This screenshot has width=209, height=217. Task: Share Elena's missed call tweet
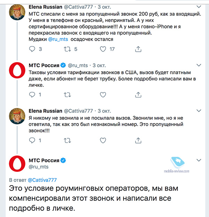tap(138, 140)
